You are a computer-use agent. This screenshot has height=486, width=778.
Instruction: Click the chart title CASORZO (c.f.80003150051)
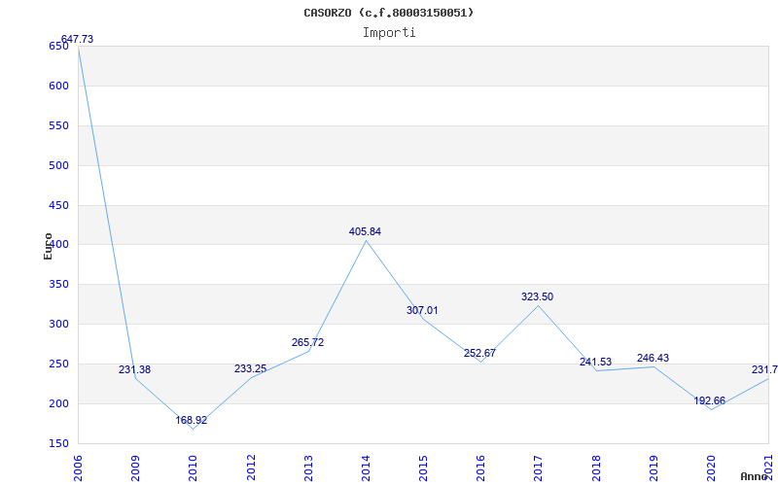tap(389, 13)
